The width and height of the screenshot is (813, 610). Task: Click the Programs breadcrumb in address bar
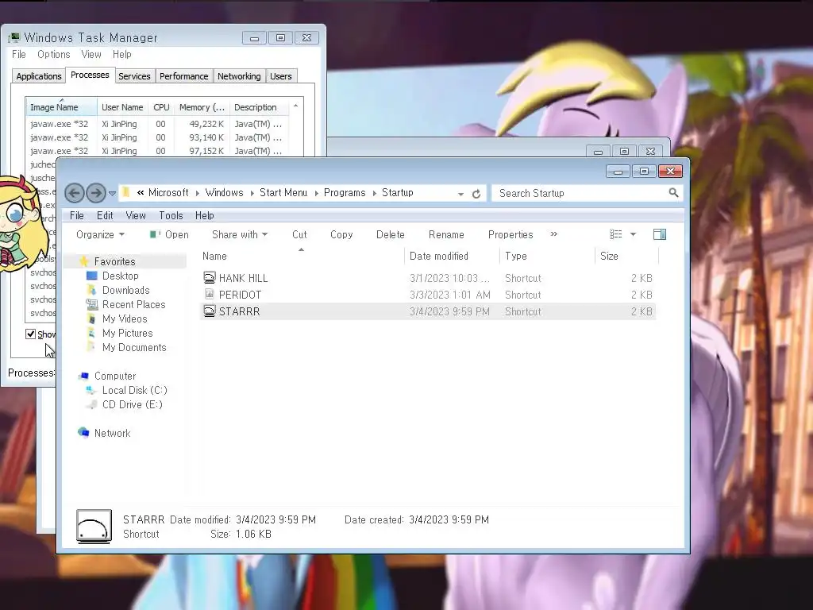tap(345, 192)
